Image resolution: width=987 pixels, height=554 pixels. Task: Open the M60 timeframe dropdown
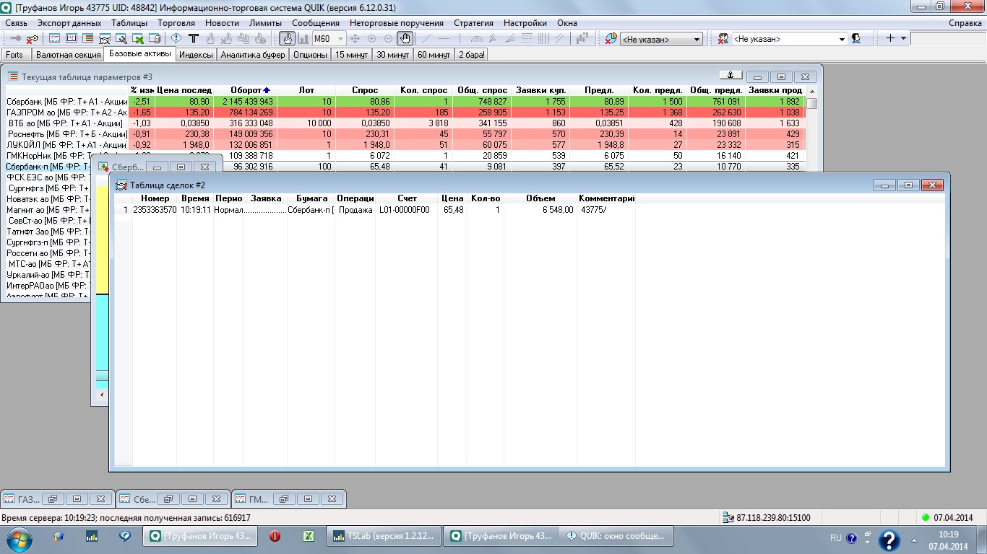pyautogui.click(x=339, y=39)
